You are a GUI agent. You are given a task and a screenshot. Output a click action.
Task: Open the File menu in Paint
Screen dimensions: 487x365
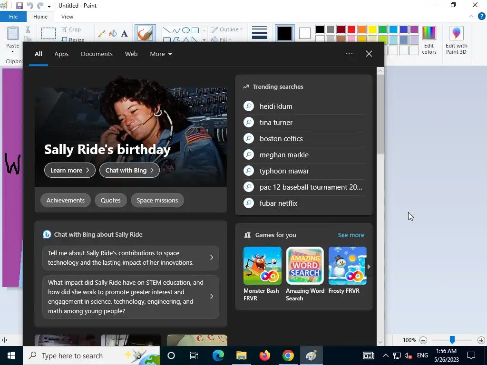pos(13,17)
